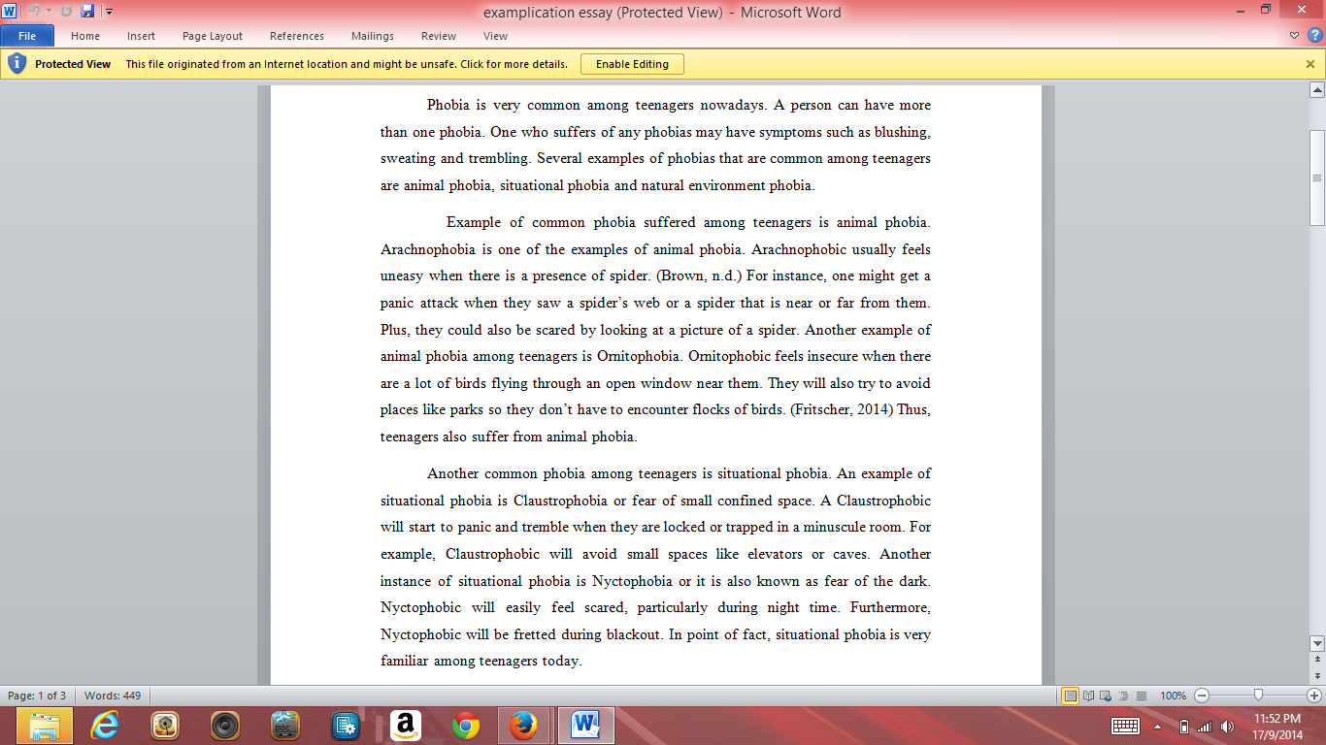Open the dandelion photo app on taskbar
This screenshot has width=1326, height=745.
tap(165, 726)
